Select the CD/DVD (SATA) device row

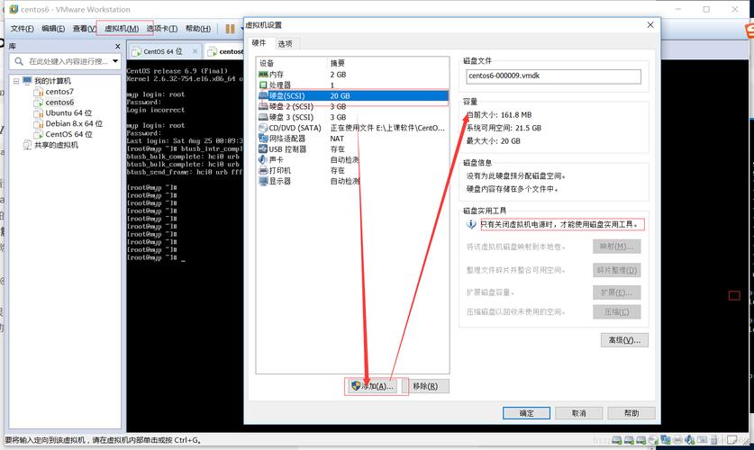(352, 128)
